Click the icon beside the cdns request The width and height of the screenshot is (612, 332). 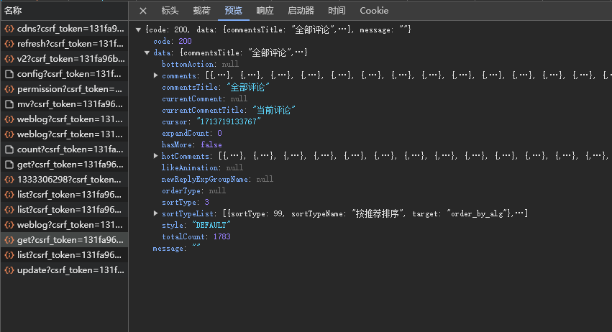pyautogui.click(x=9, y=29)
